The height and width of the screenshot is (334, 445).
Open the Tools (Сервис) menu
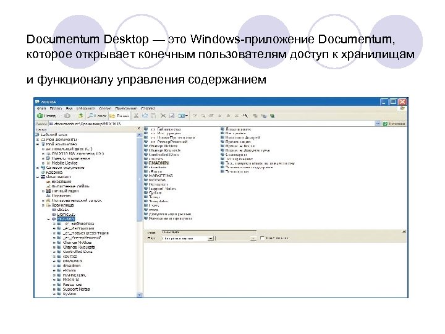coord(105,108)
